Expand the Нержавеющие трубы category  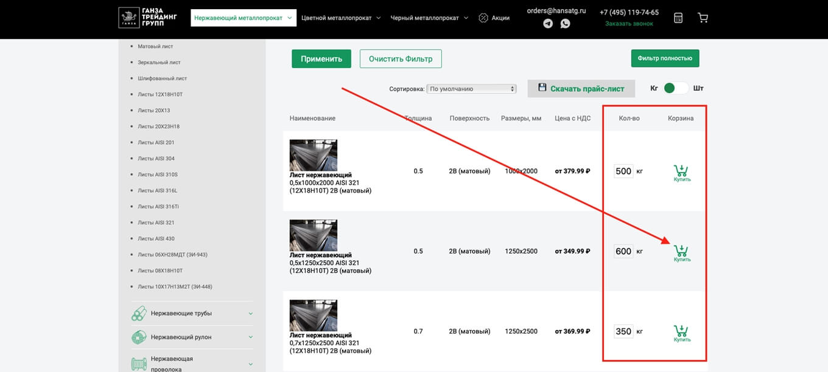[x=192, y=313]
